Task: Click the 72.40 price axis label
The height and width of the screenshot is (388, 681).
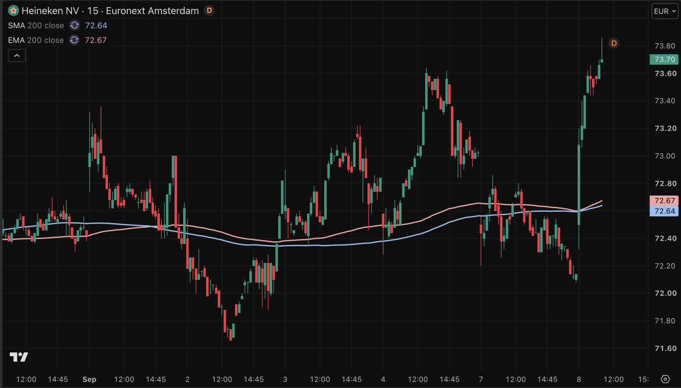Action: click(x=665, y=238)
